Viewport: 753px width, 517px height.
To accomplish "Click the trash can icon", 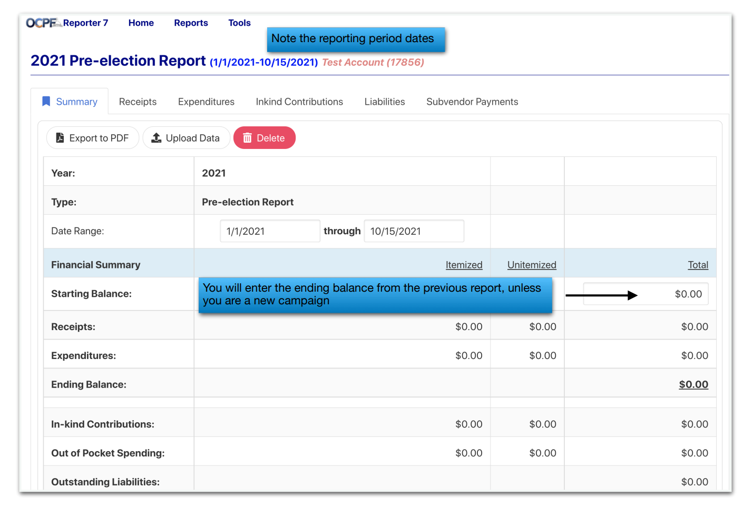I will pos(247,138).
